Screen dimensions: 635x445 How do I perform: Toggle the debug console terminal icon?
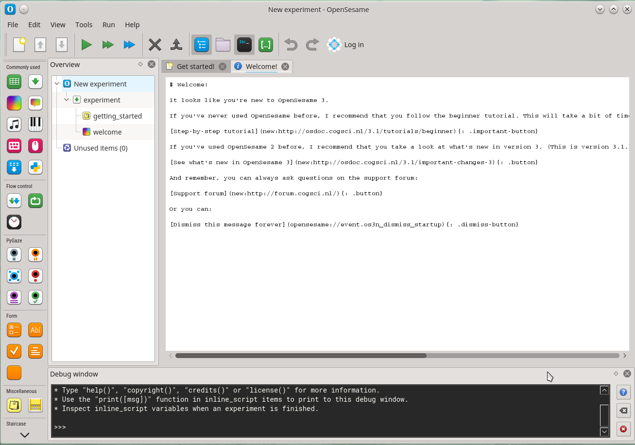pos(244,45)
